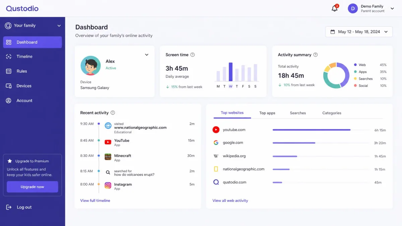This screenshot has width=402, height=226.
Task: Click the youtube.com favicon in top websites
Action: point(216,130)
